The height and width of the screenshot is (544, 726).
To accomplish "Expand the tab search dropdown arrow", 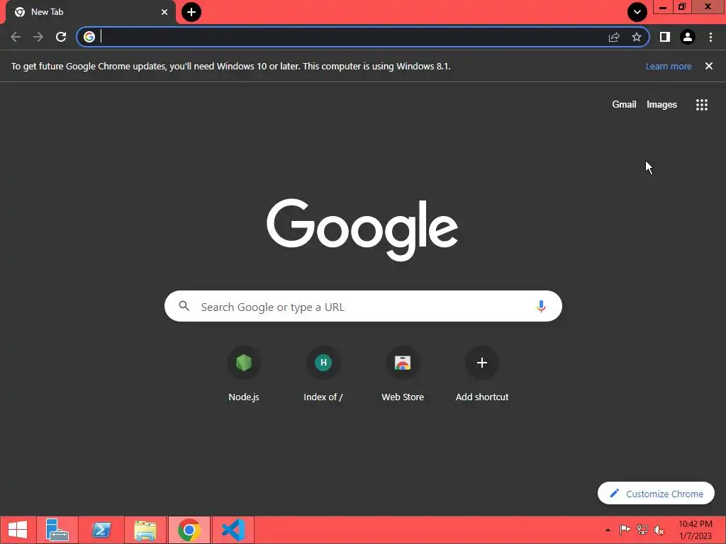I will click(637, 12).
